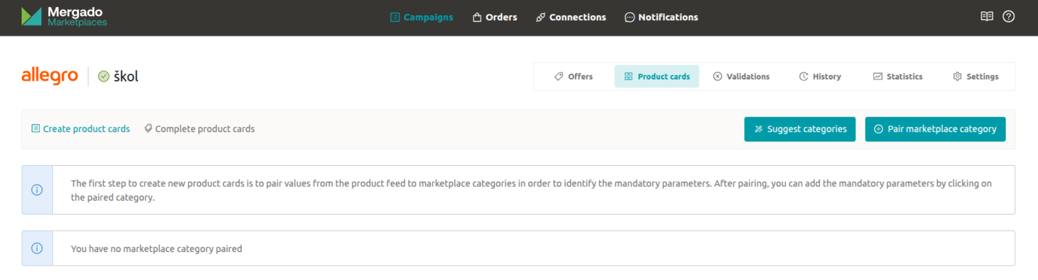Click info icon beside first-step instructions

point(37,190)
